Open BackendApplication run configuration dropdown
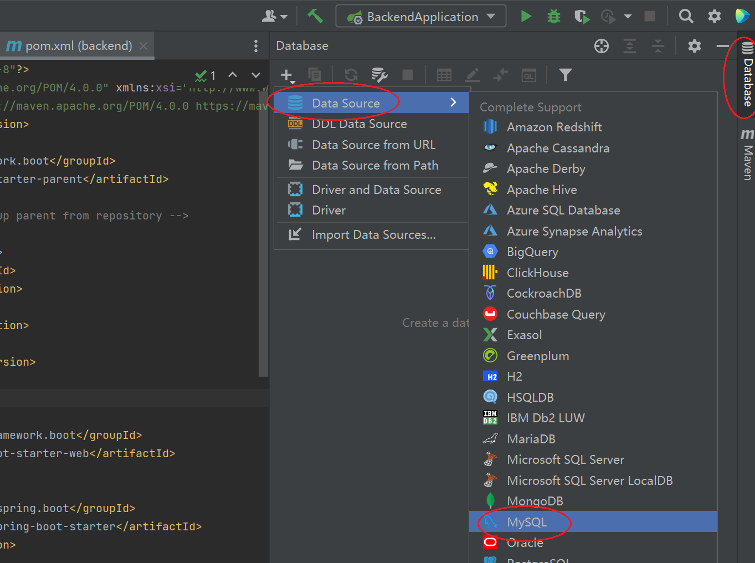 tap(421, 16)
